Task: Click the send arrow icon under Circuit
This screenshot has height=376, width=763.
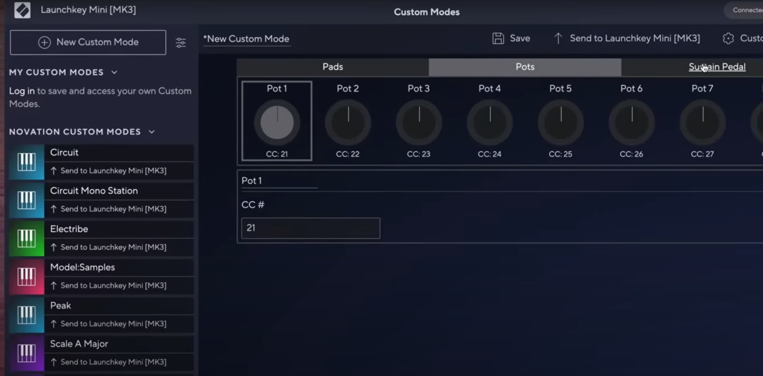Action: 54,171
